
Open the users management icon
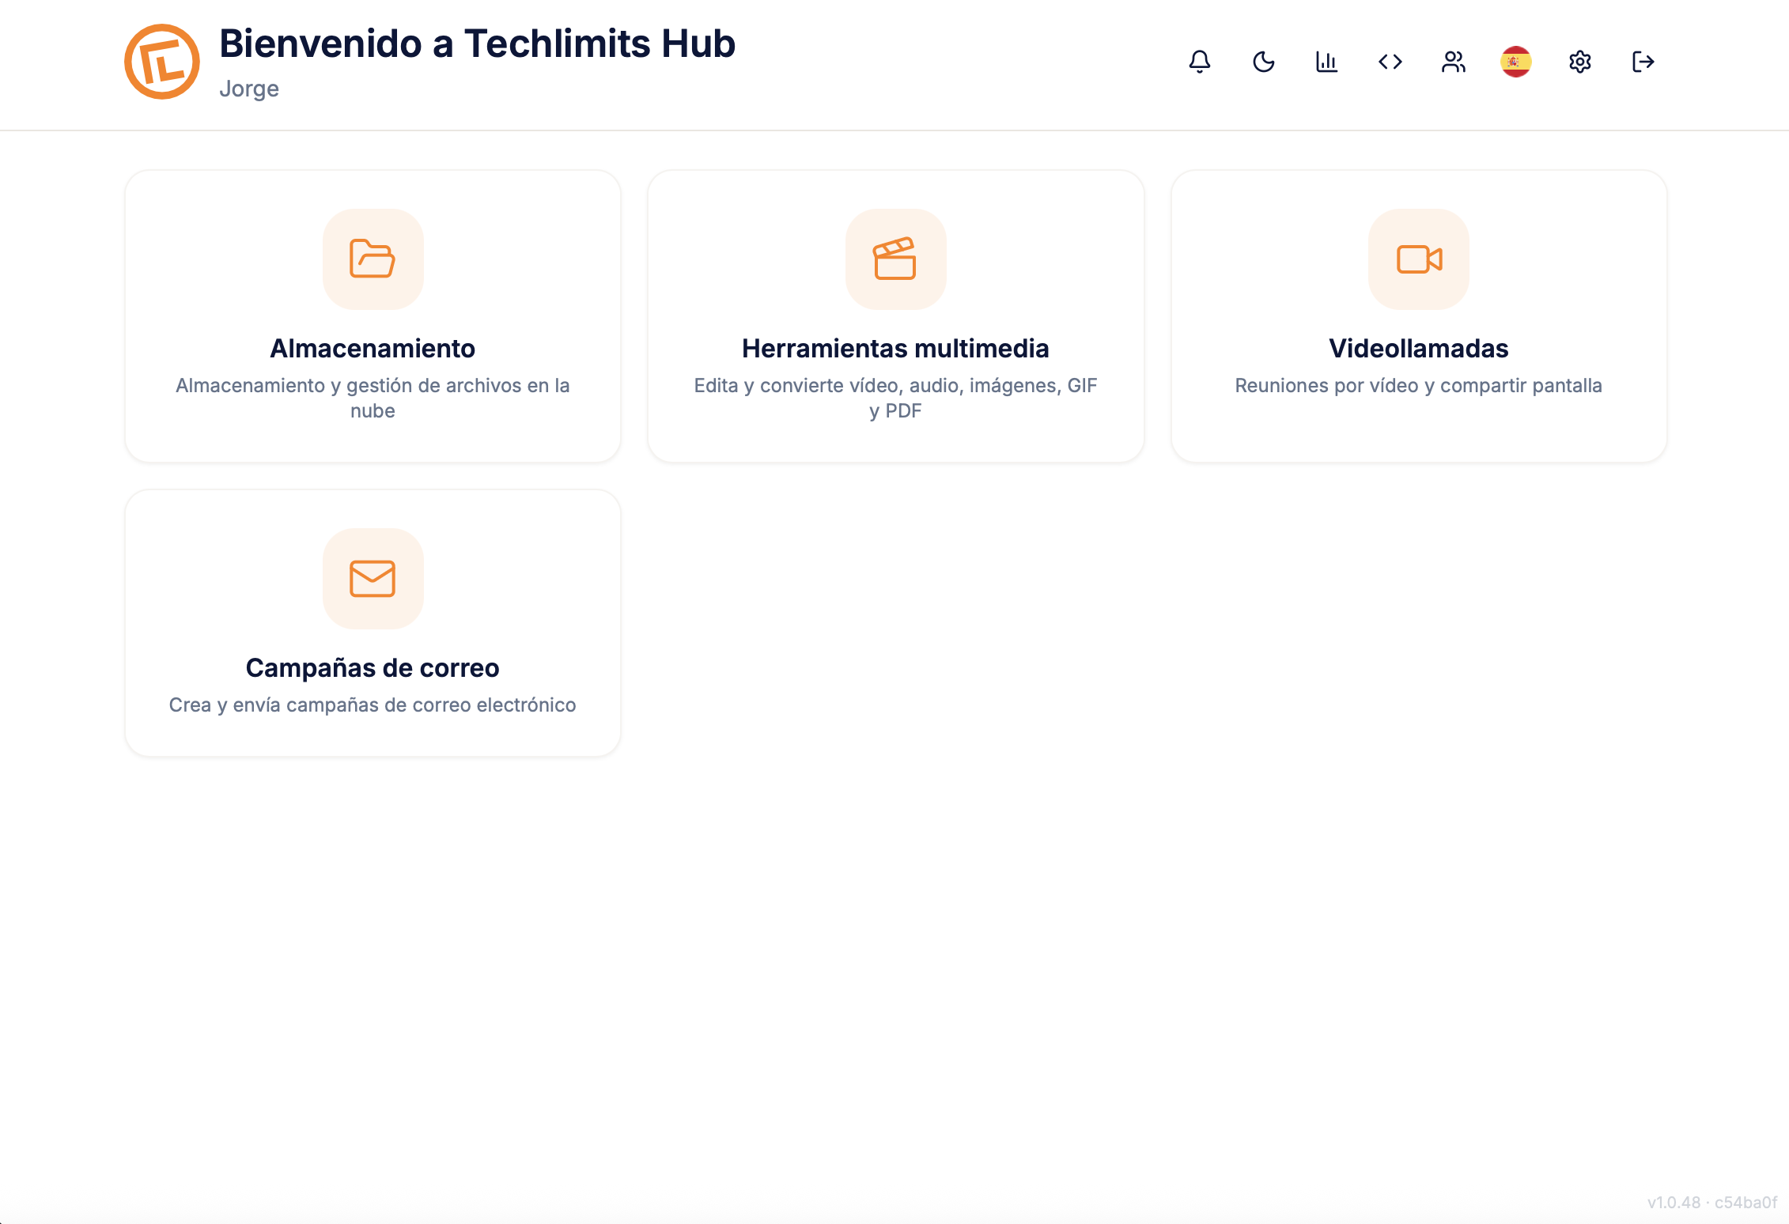pyautogui.click(x=1453, y=62)
